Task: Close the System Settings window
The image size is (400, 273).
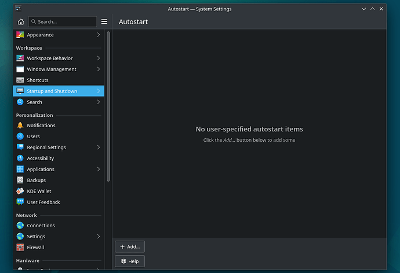Action: 381,9
